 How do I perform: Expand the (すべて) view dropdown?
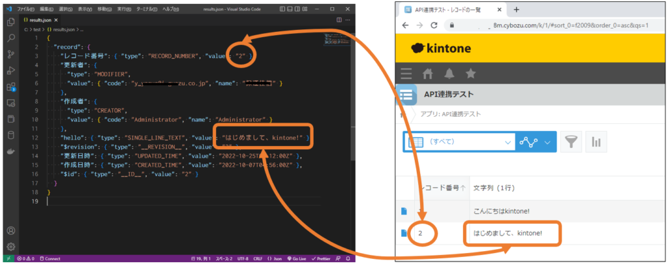(x=459, y=142)
